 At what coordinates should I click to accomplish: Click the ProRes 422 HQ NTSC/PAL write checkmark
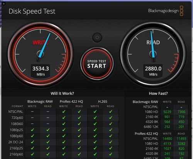pos(64,112)
